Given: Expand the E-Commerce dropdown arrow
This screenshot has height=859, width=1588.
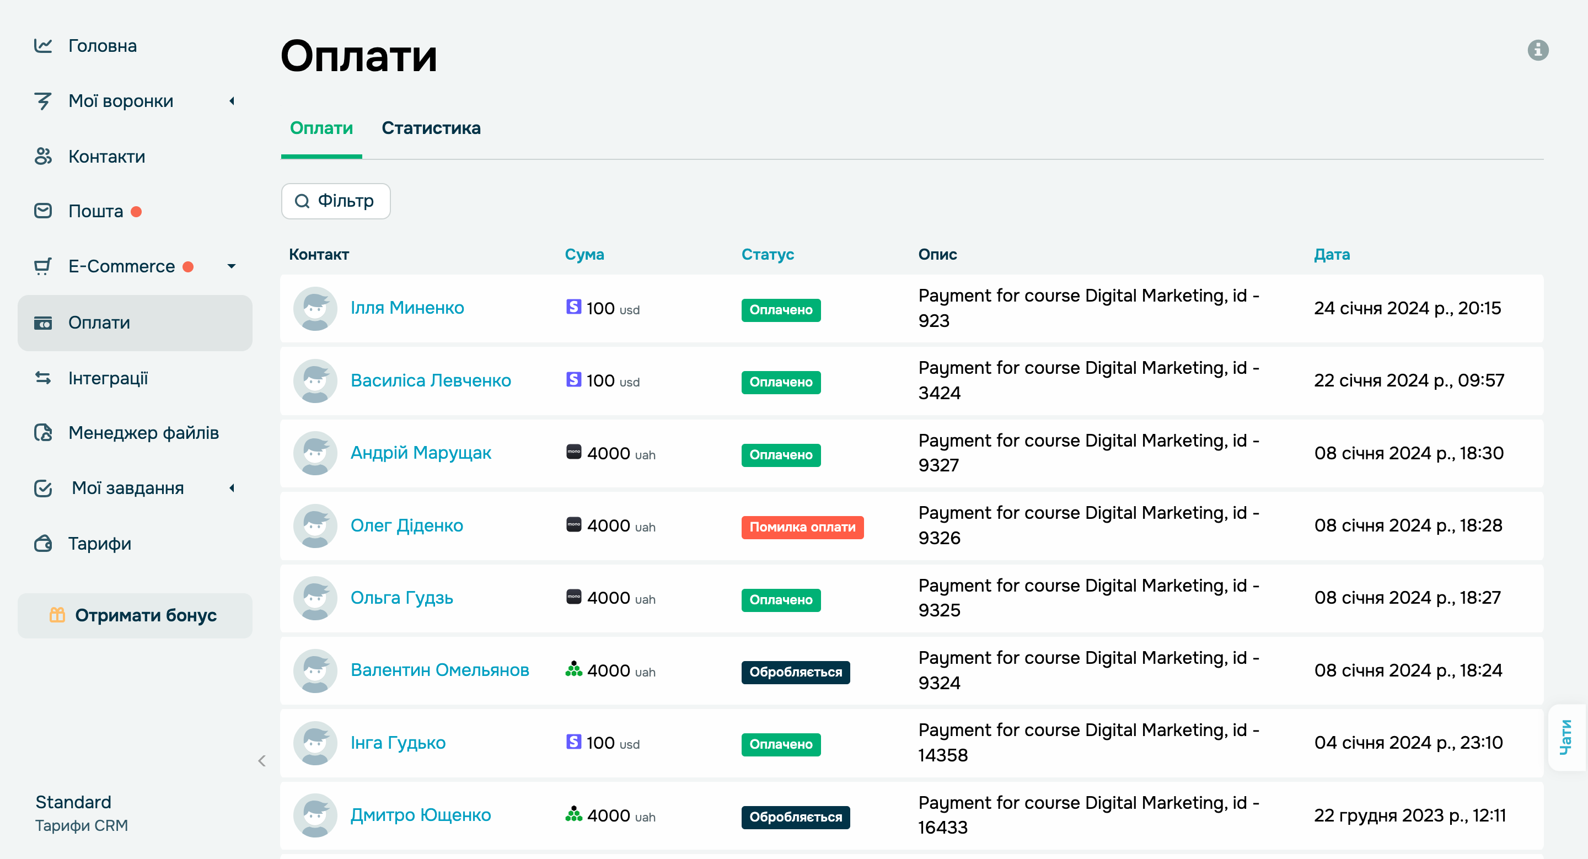Looking at the screenshot, I should 232,266.
